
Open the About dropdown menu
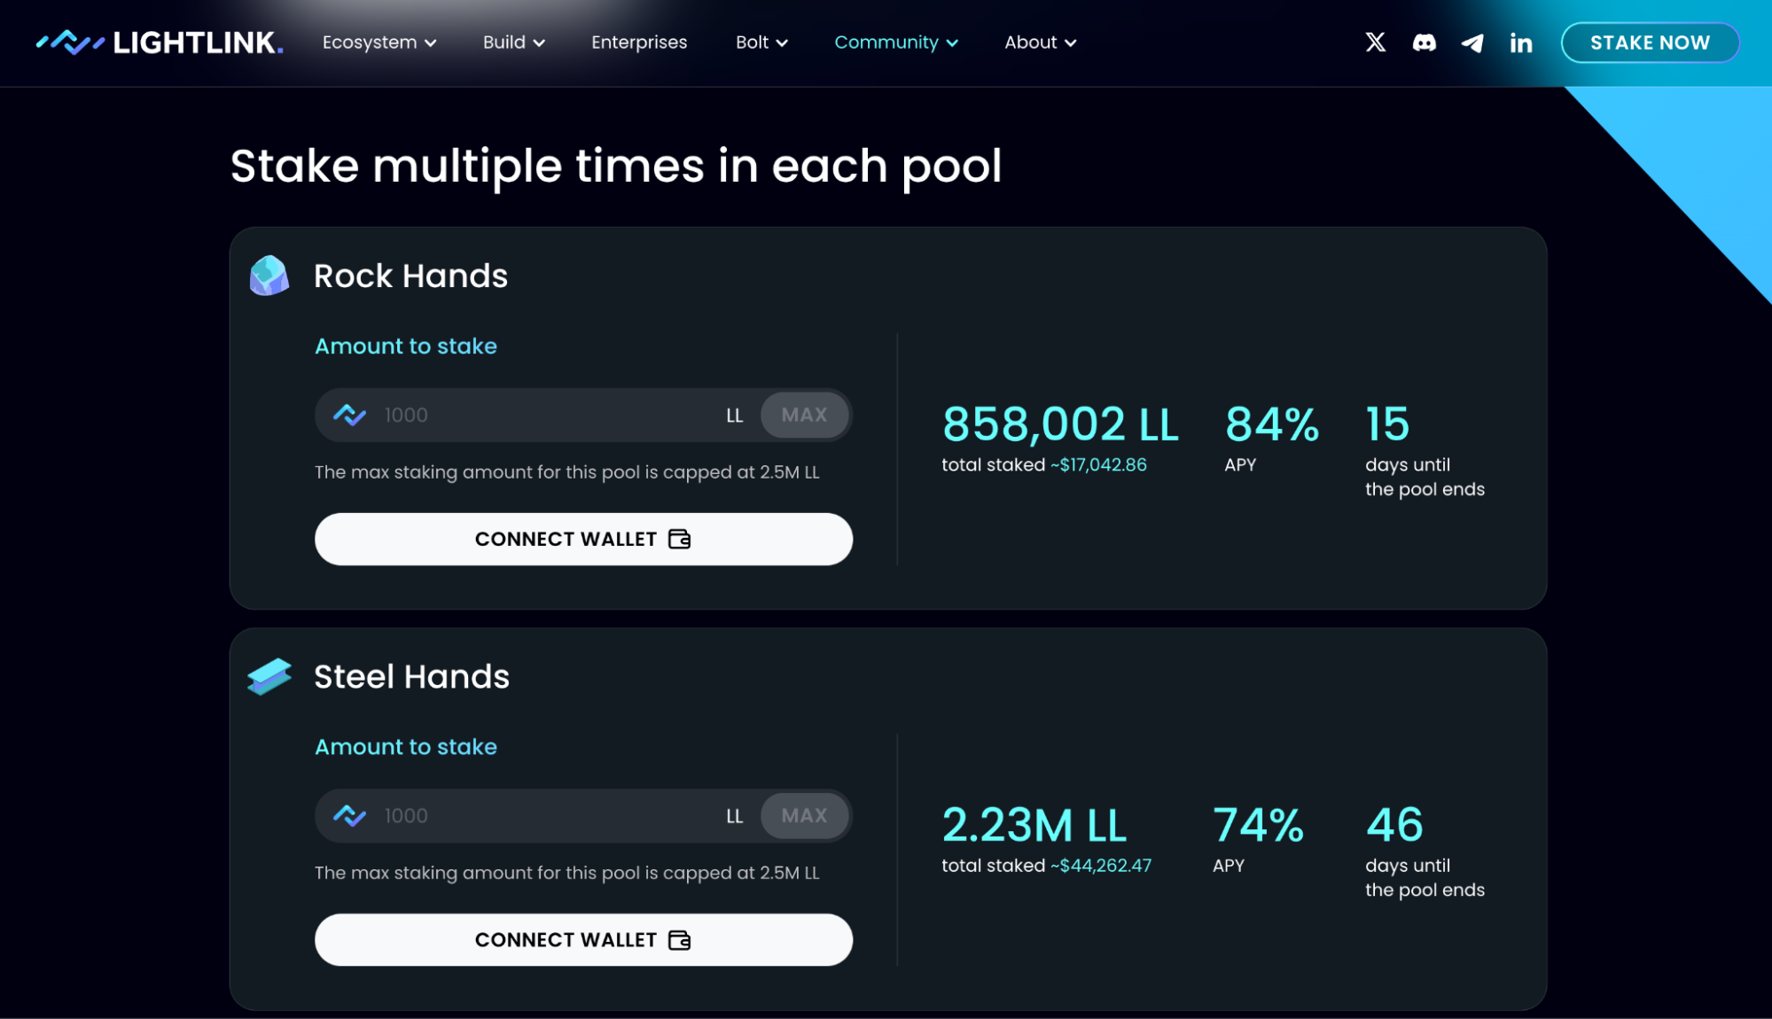click(x=1039, y=43)
